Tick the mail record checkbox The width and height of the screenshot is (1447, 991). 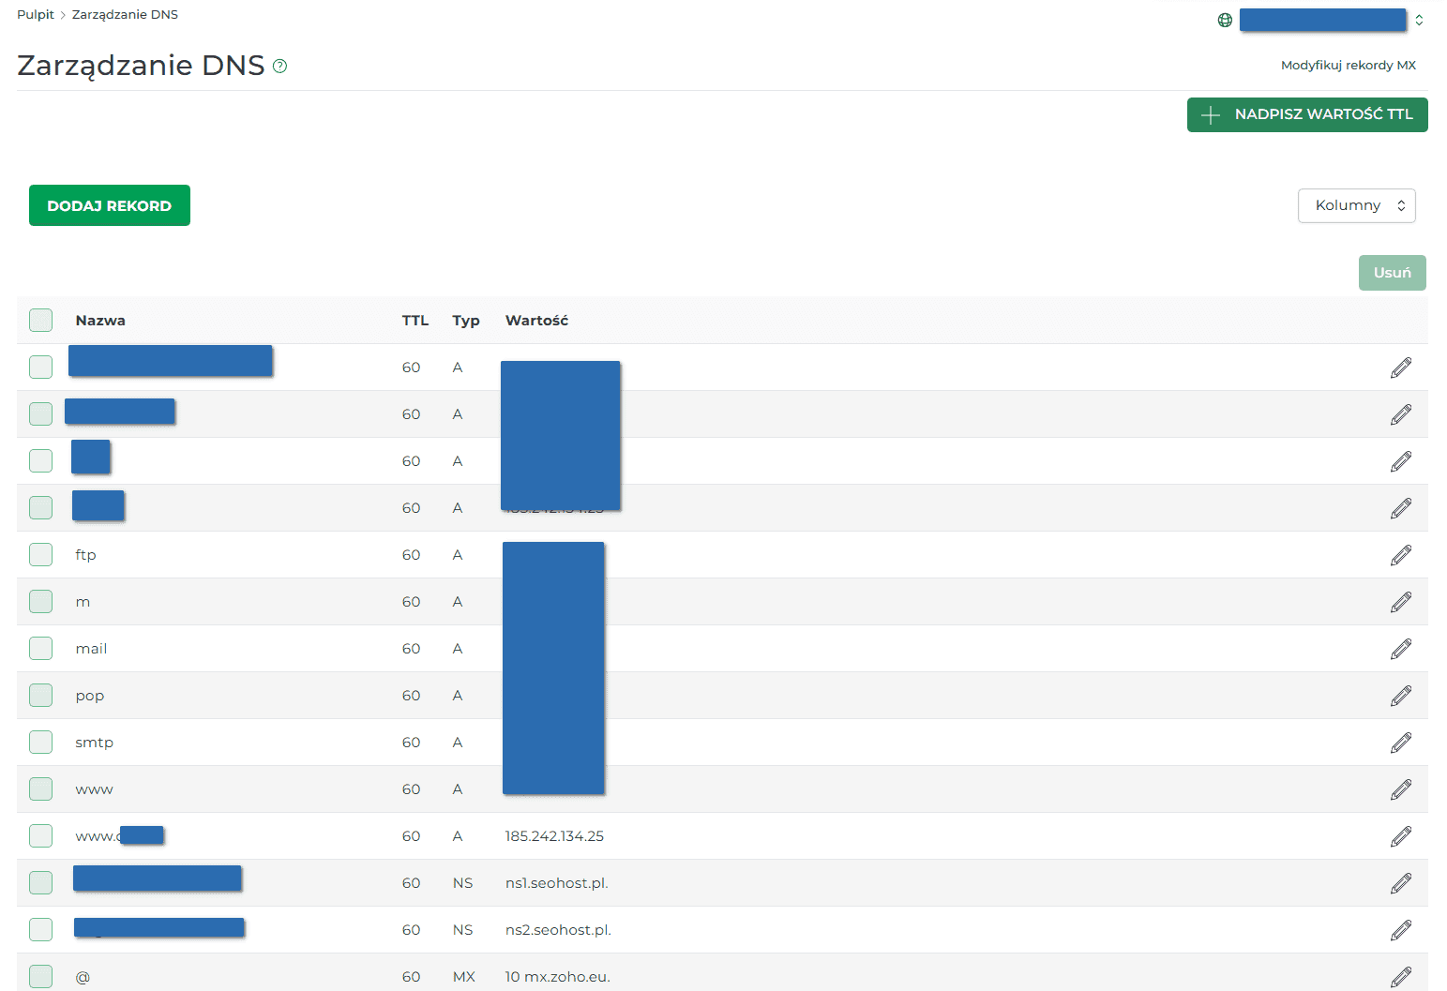tap(40, 648)
